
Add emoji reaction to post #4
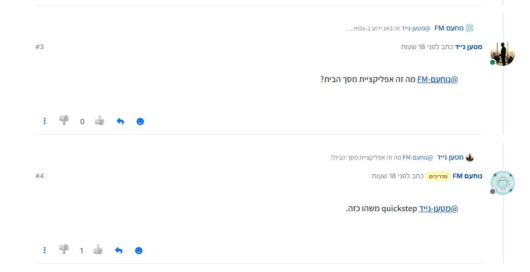pyautogui.click(x=139, y=250)
